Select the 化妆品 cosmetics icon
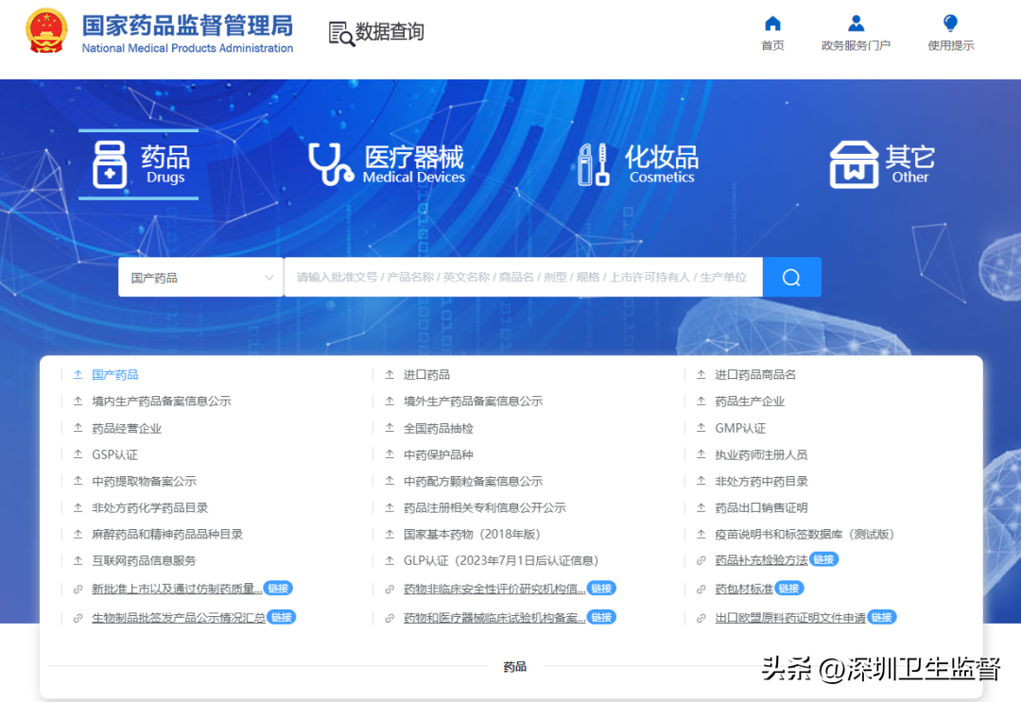The height and width of the screenshot is (702, 1021). [593, 164]
